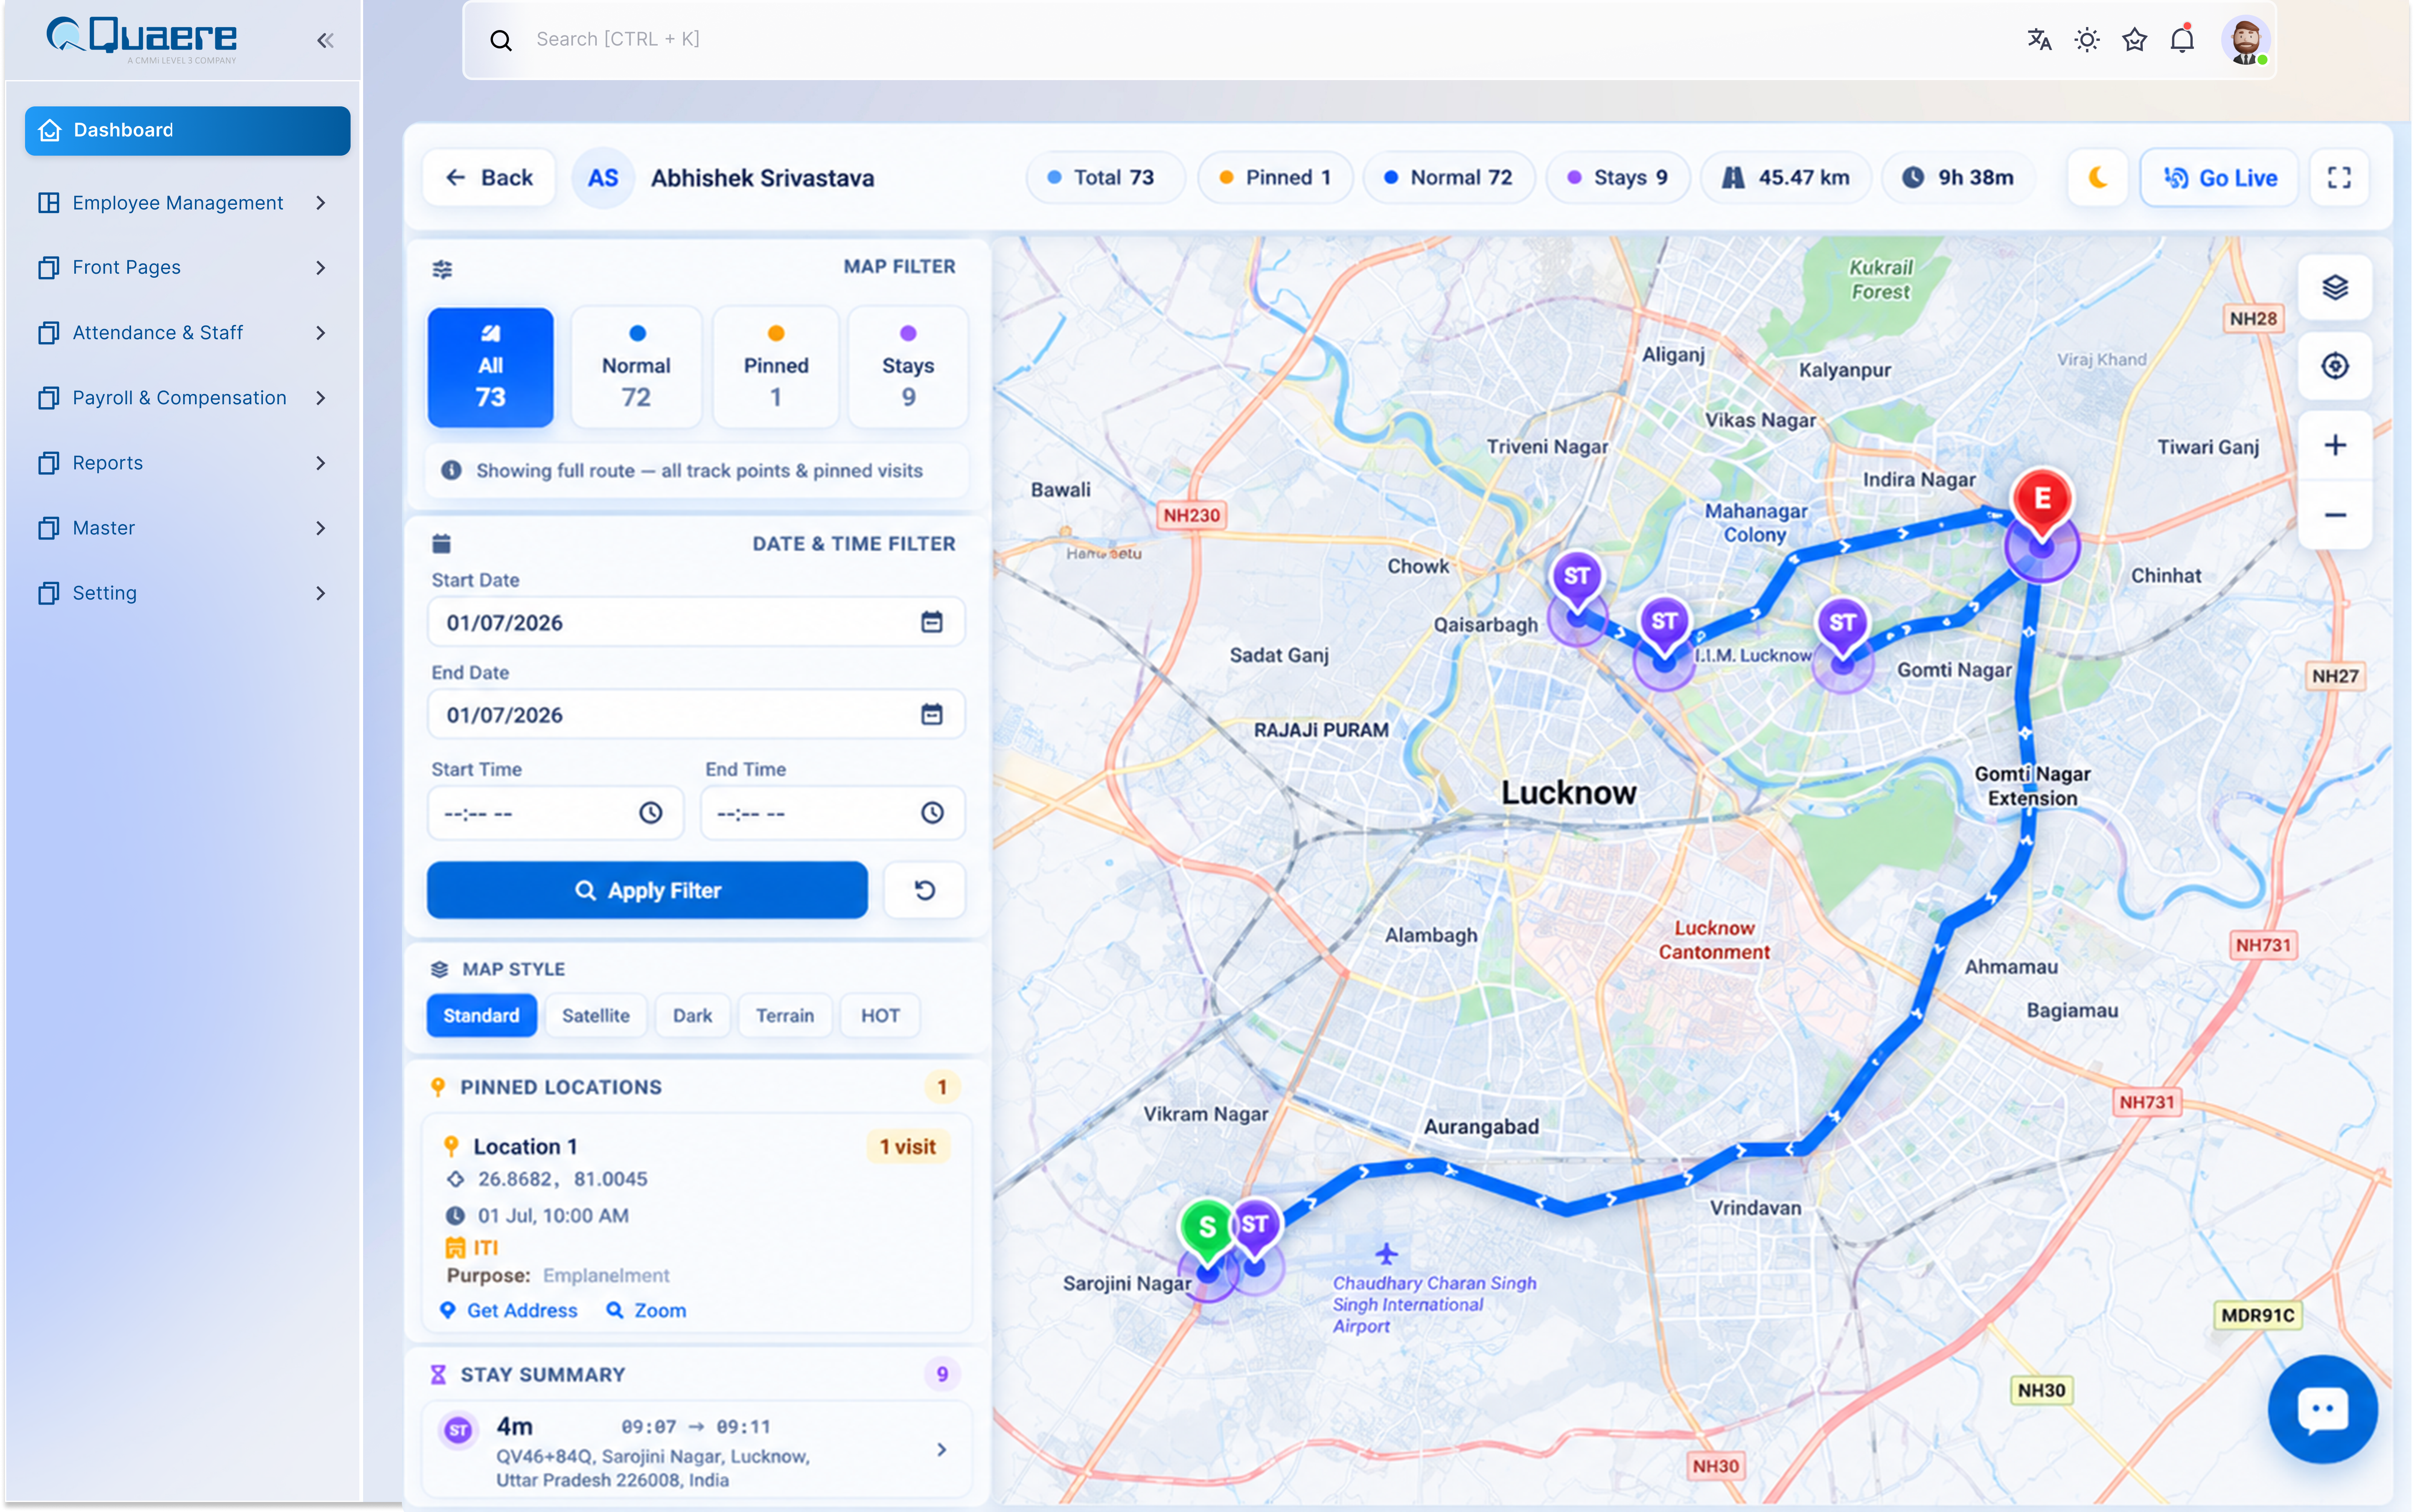The height and width of the screenshot is (1512, 2414).
Task: Toggle theme with the sun icon
Action: tap(2087, 40)
